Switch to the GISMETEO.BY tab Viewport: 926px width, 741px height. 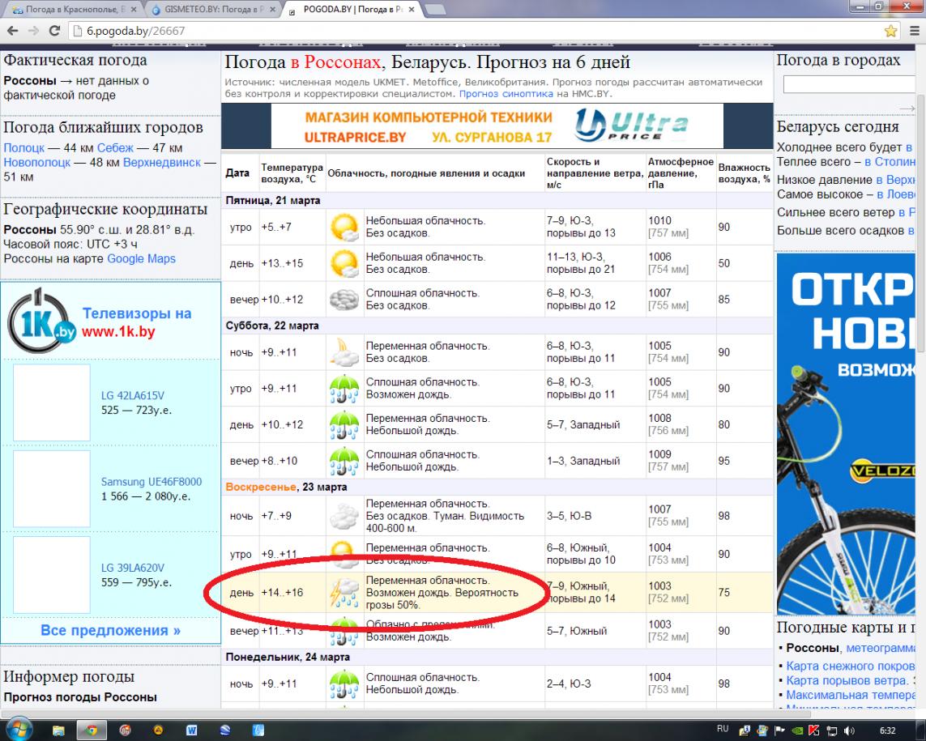(212, 11)
